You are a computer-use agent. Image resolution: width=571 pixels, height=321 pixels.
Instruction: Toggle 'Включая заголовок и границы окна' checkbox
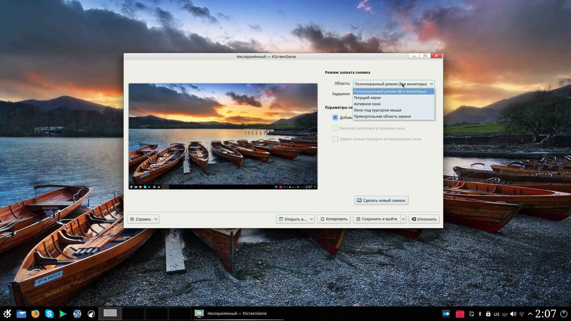point(335,128)
